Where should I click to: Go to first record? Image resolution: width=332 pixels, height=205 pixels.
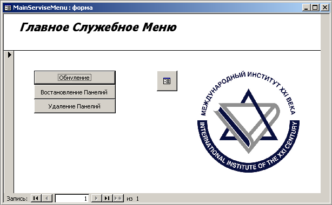pyautogui.click(x=36, y=199)
